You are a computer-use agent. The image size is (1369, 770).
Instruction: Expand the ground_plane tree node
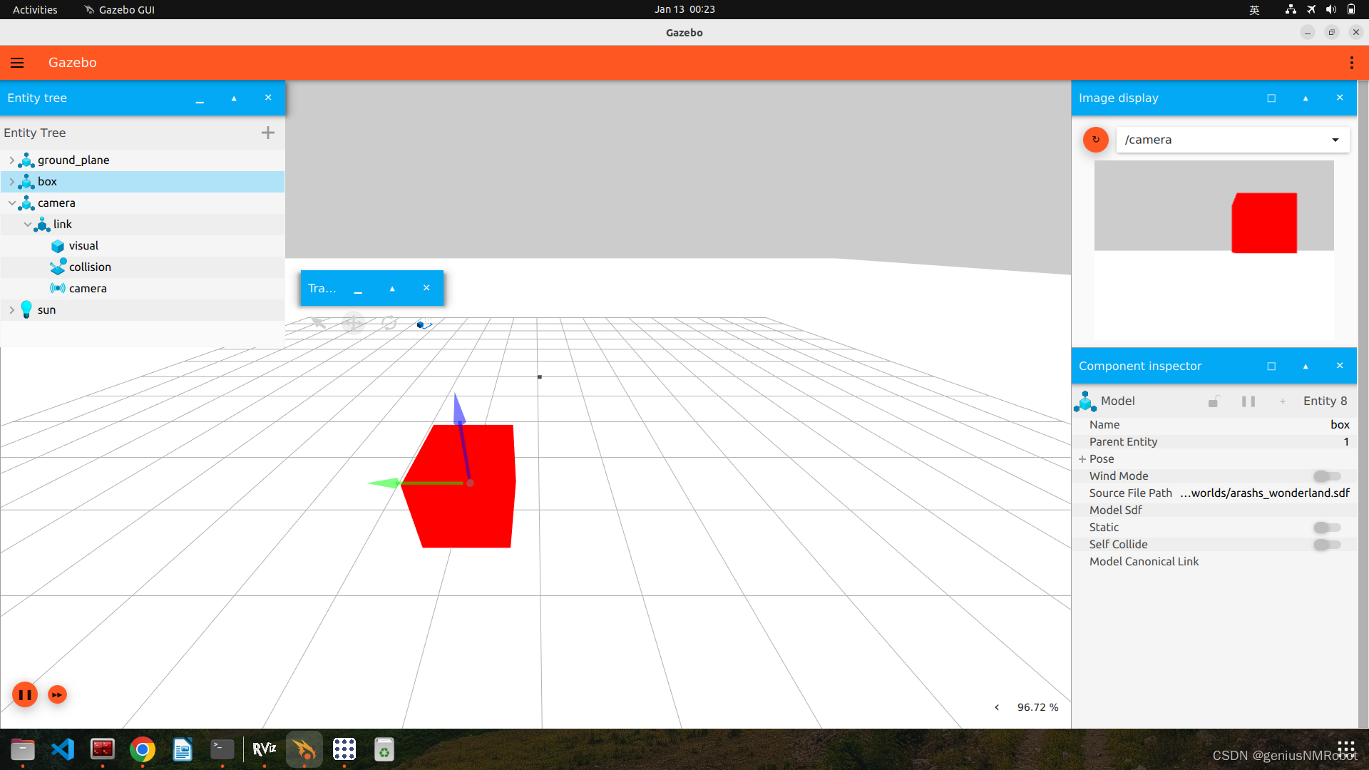click(x=11, y=160)
